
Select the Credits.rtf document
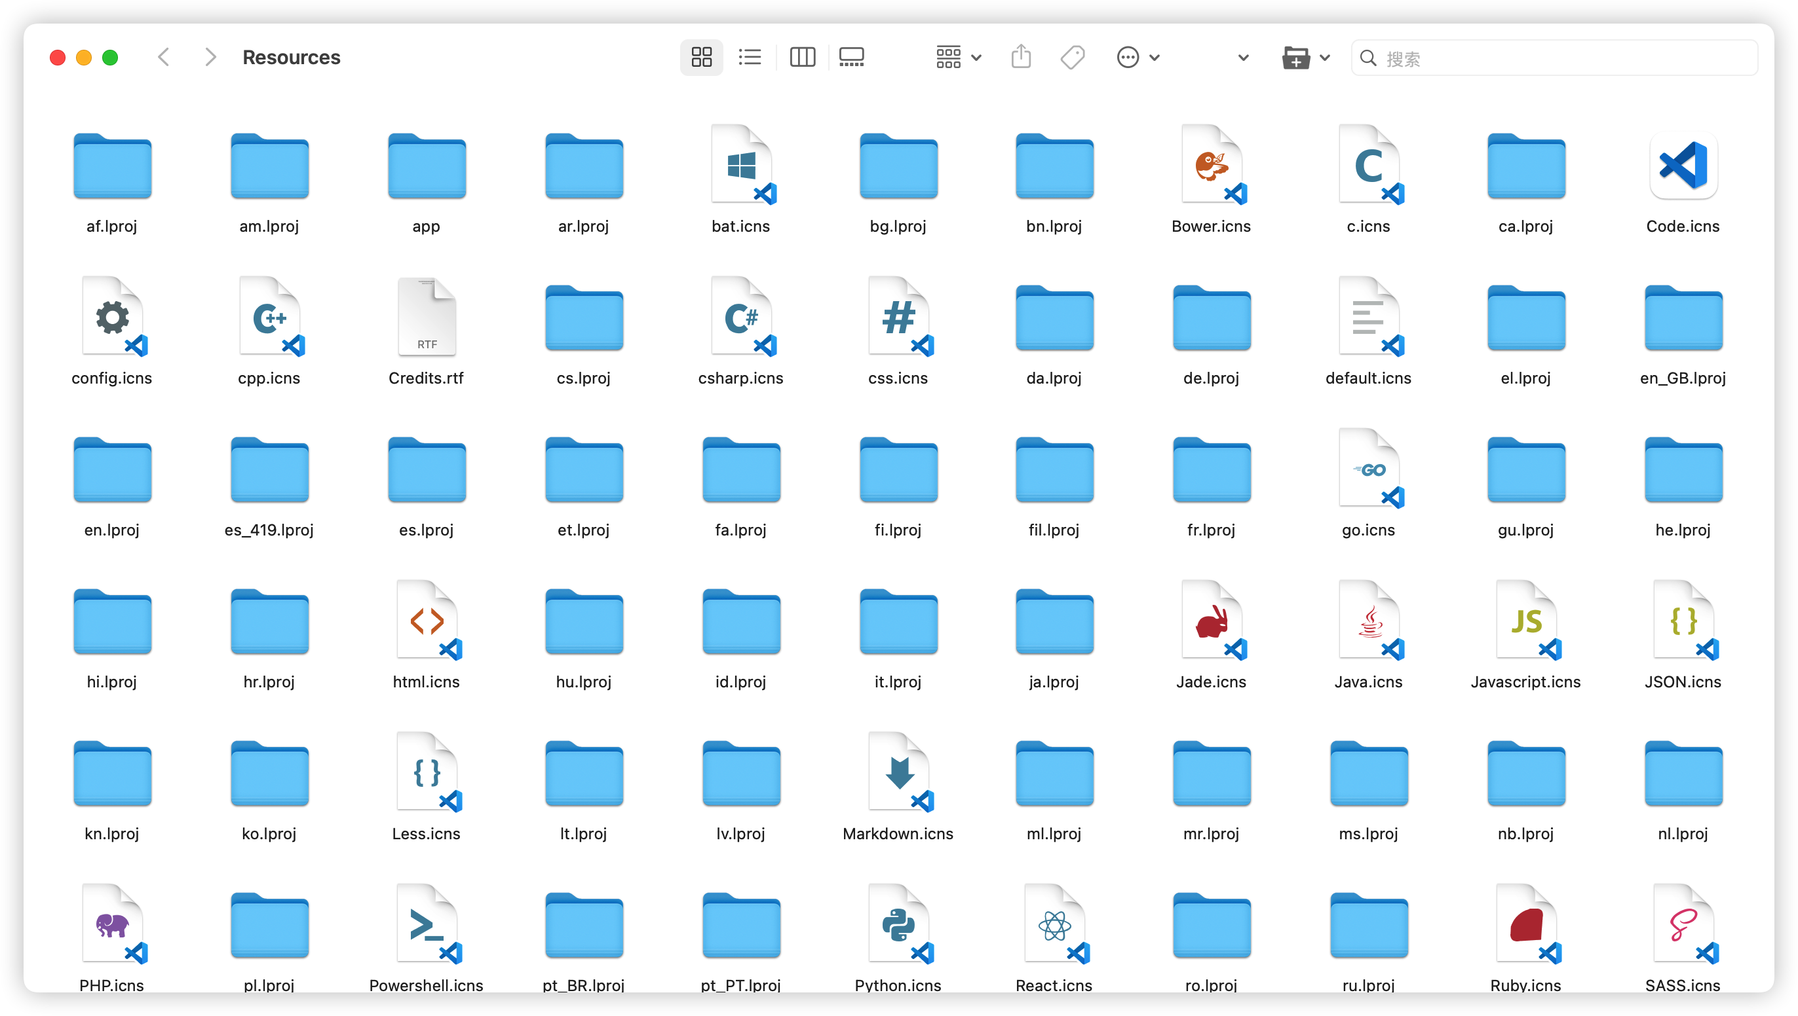[427, 317]
